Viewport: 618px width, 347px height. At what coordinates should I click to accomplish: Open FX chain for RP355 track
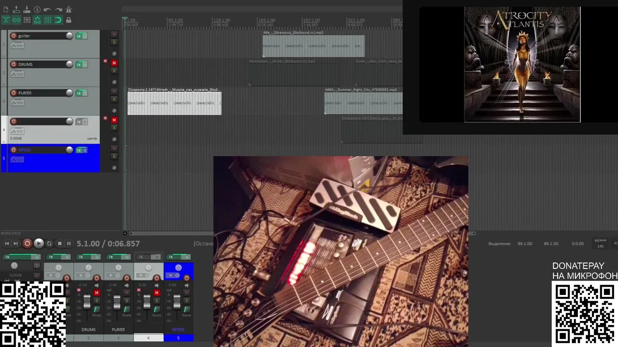[79, 150]
